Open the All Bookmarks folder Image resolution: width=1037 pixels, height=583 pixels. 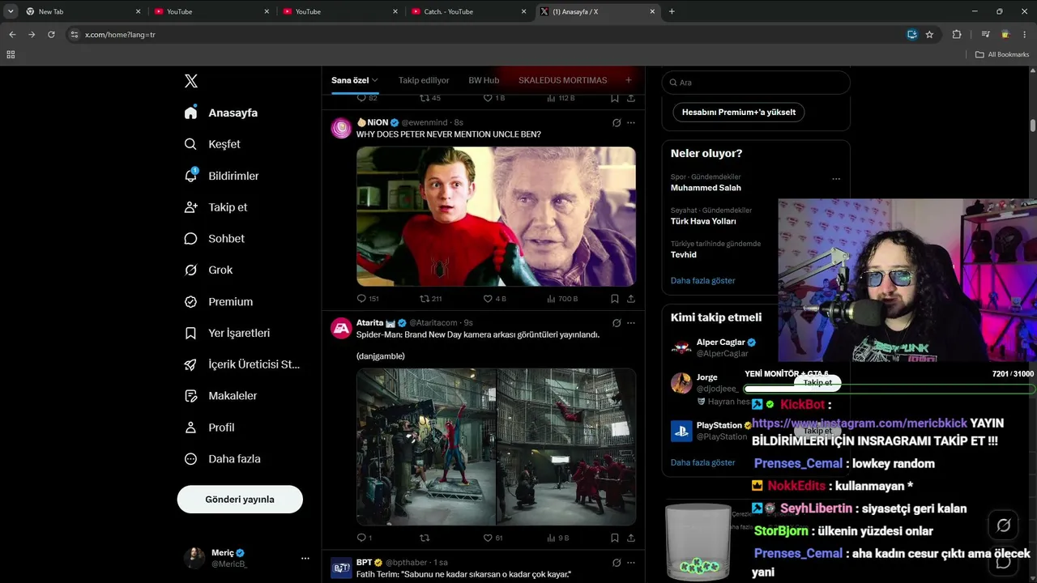point(1002,54)
